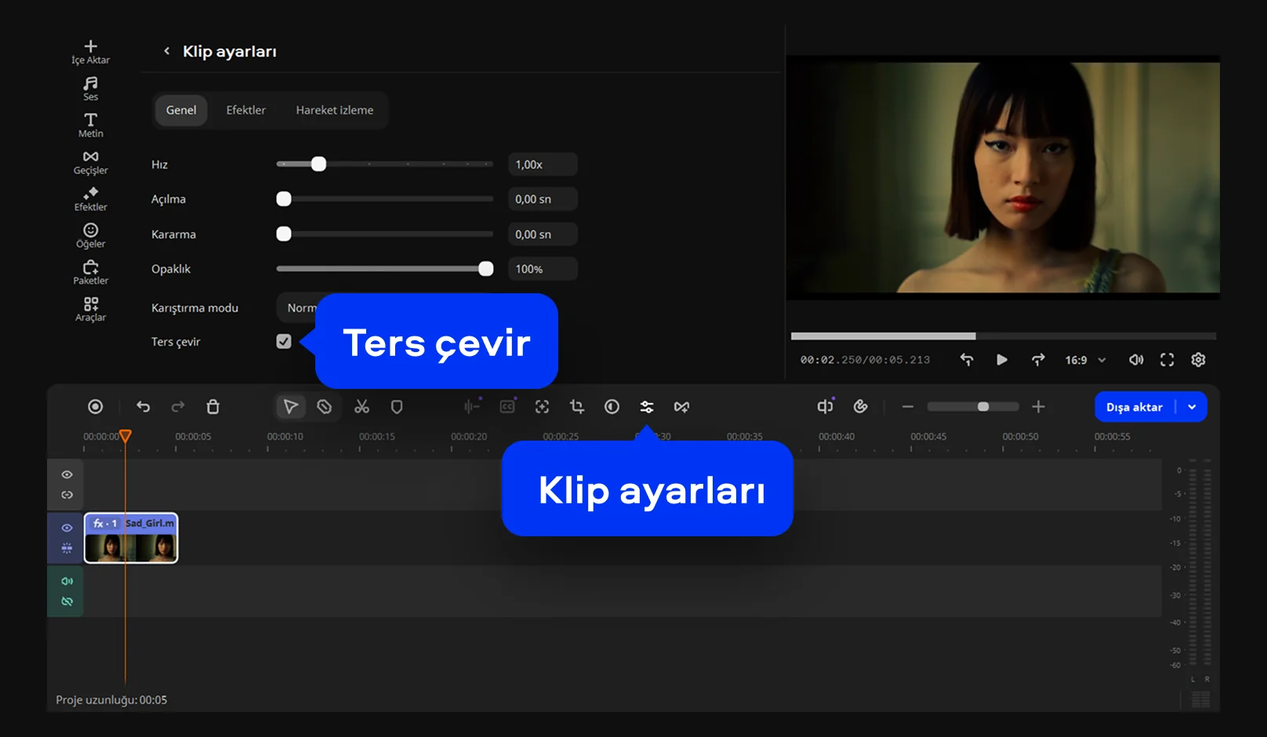Click the crop tool icon
The width and height of the screenshot is (1267, 737).
coord(577,407)
